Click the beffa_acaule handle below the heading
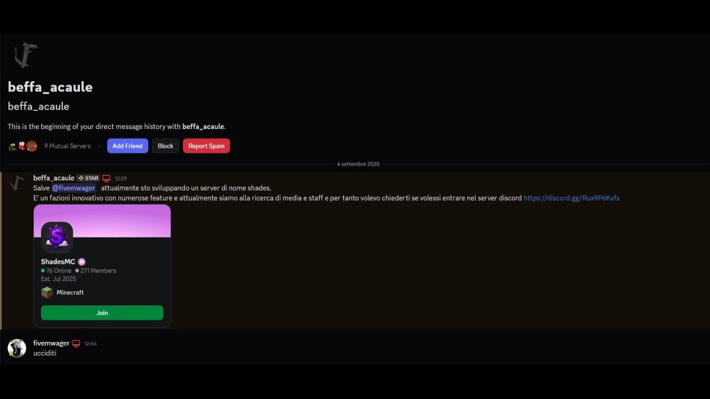710x399 pixels. (x=38, y=106)
